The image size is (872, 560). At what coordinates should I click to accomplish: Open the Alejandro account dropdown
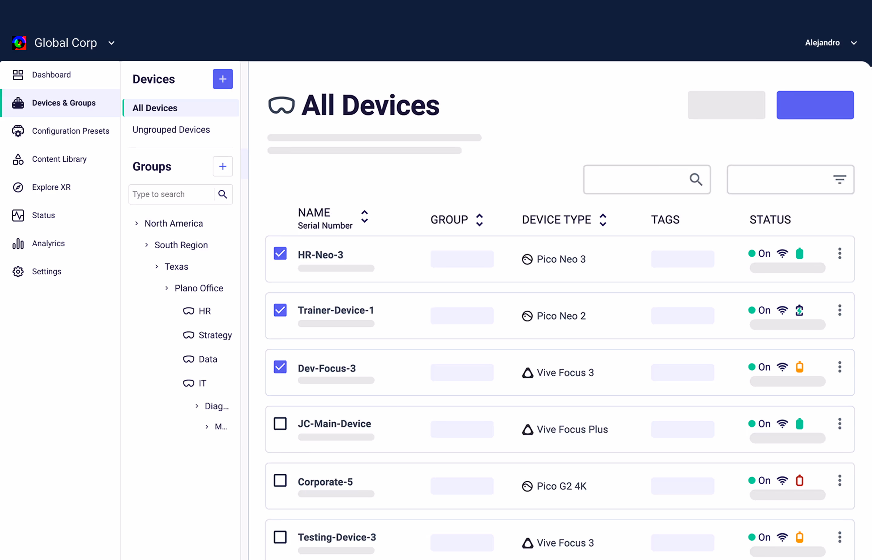coord(831,43)
